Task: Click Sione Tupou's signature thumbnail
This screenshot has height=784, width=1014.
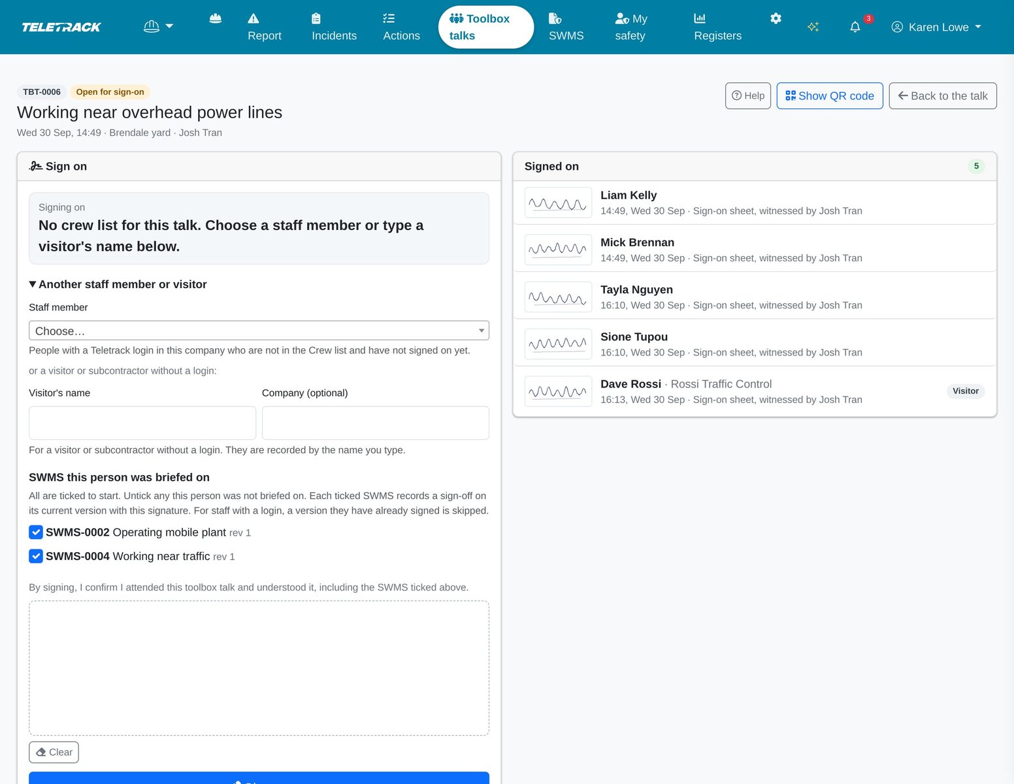Action: point(558,344)
